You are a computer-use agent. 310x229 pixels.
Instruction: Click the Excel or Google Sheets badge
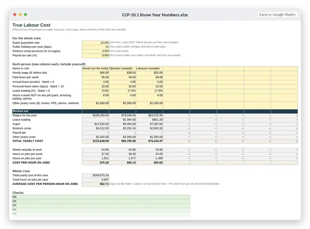coord(277,14)
